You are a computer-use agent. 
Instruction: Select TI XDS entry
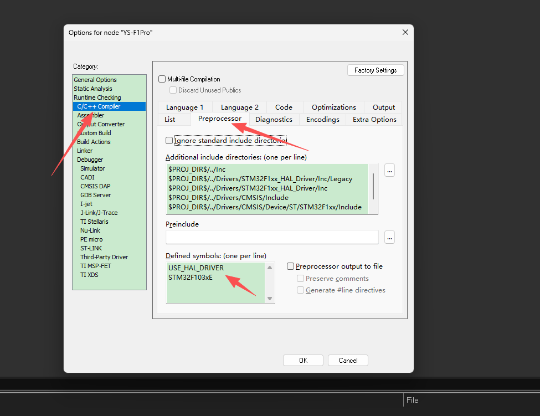109,275
